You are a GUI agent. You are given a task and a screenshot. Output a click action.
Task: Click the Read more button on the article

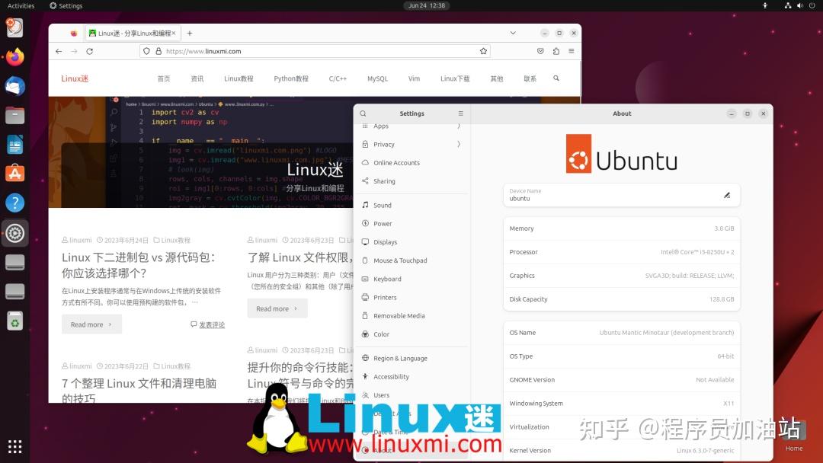(x=91, y=324)
